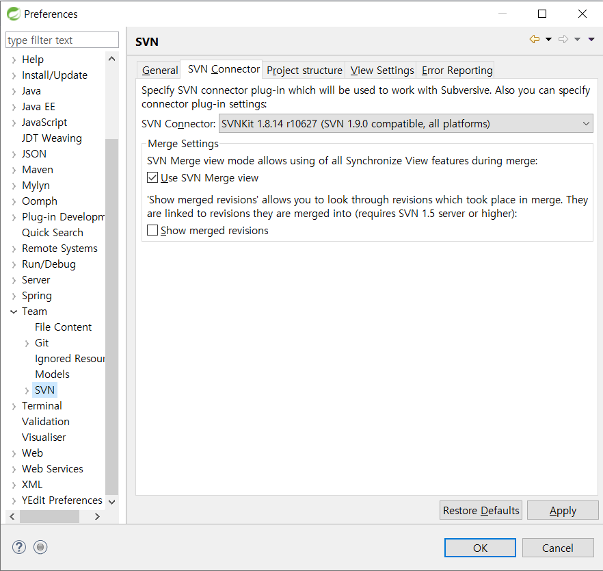Select the JSON tree item

coord(34,153)
